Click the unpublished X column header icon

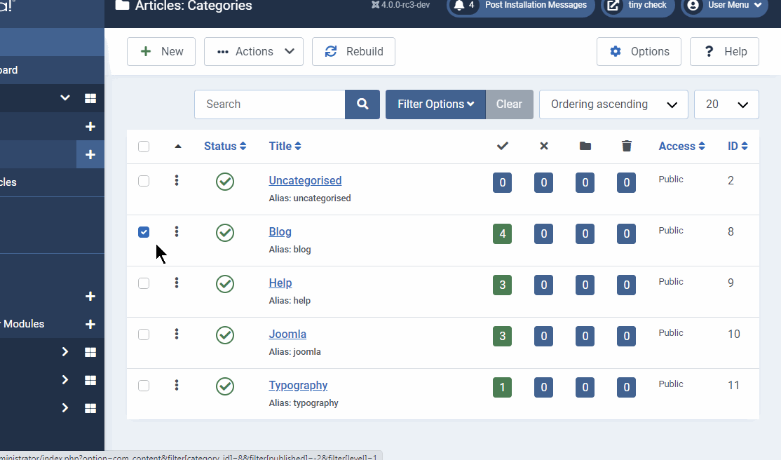click(x=544, y=146)
